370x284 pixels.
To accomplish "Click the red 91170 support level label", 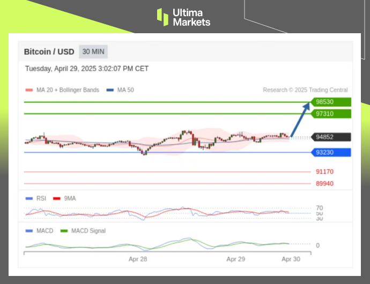I will click(324, 172).
